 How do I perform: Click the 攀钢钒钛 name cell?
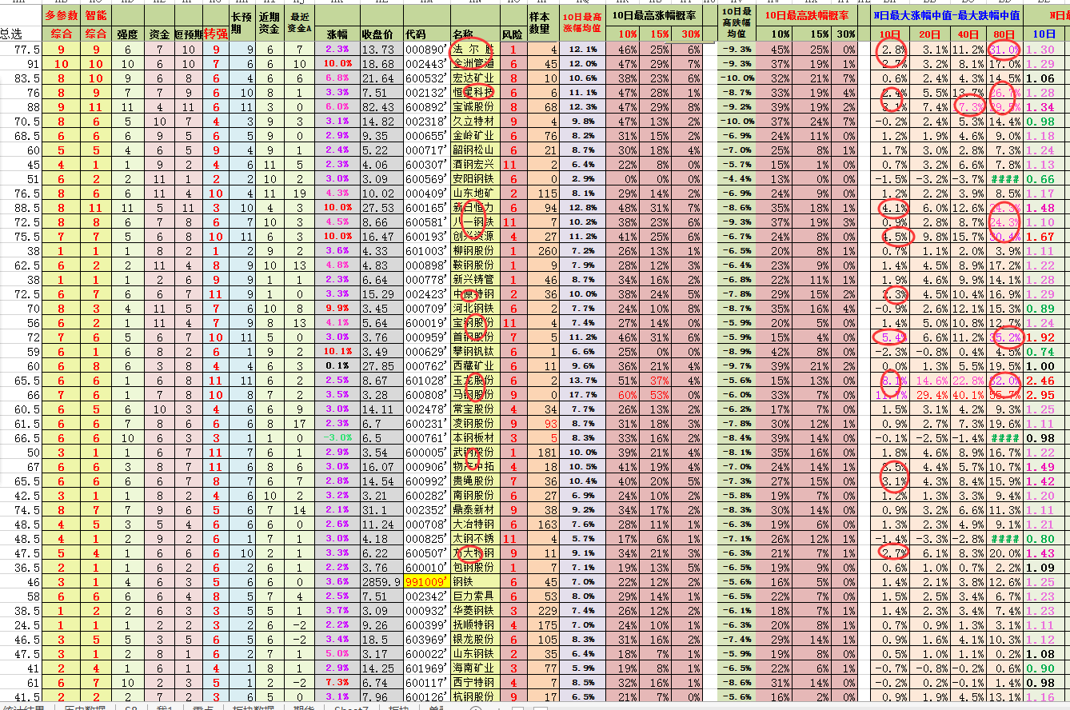click(x=474, y=351)
